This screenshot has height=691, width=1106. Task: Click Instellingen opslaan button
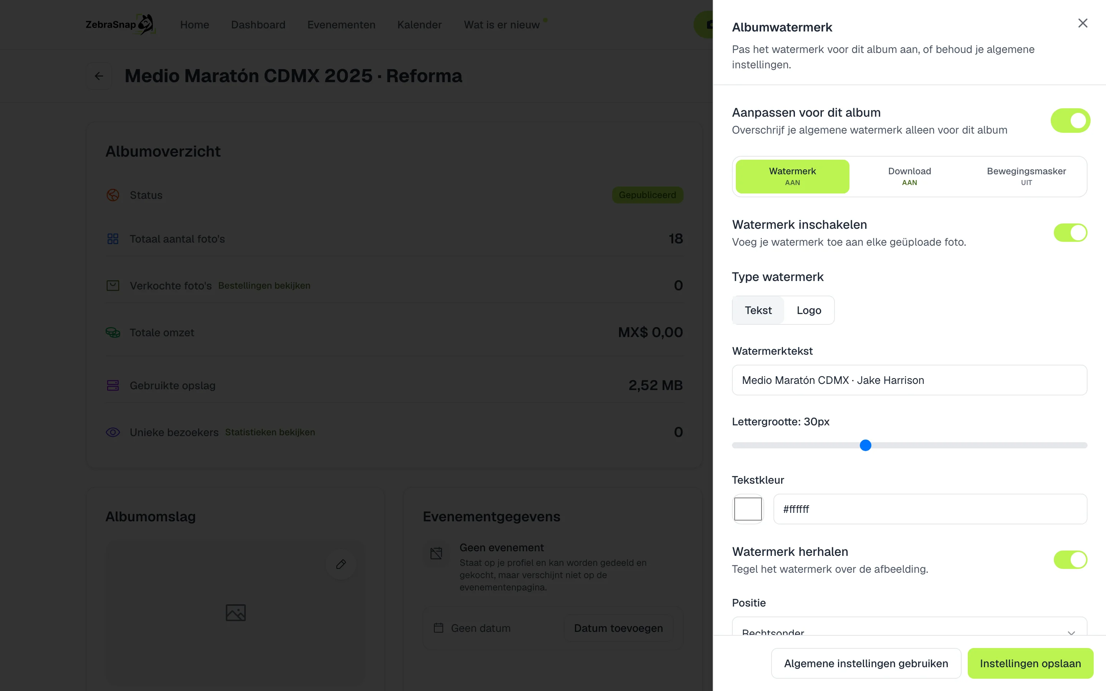tap(1030, 663)
